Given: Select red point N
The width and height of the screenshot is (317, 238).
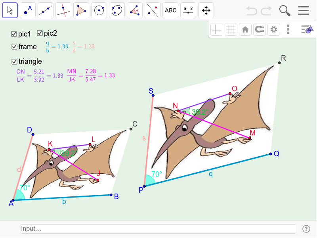Looking at the screenshot, I should pos(178,111).
